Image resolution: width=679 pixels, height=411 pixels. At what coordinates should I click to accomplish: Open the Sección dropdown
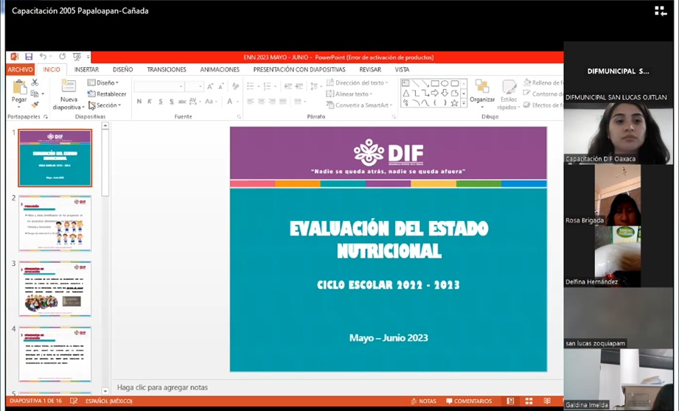(x=105, y=105)
